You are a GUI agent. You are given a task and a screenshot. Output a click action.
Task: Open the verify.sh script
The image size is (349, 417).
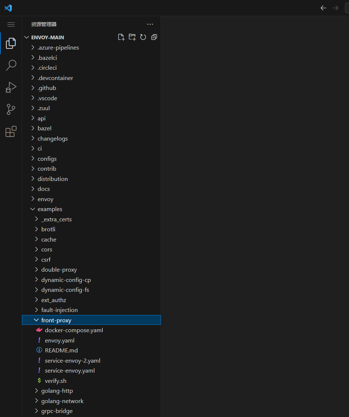point(91,381)
